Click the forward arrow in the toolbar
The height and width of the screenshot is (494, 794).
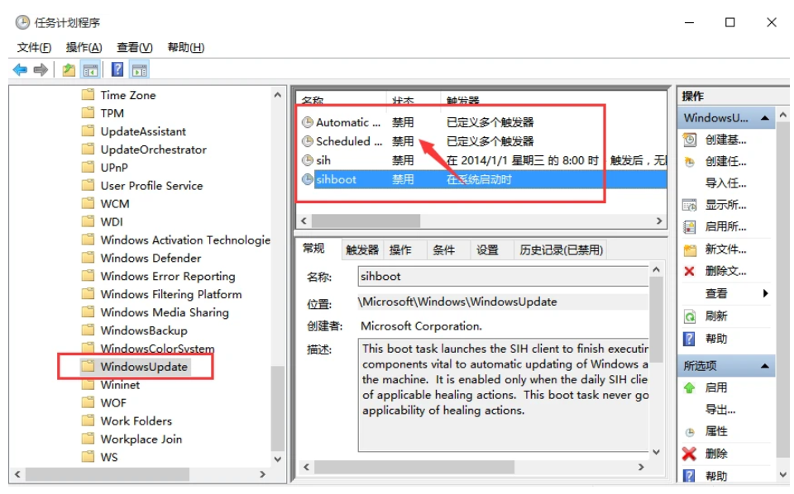tap(40, 70)
